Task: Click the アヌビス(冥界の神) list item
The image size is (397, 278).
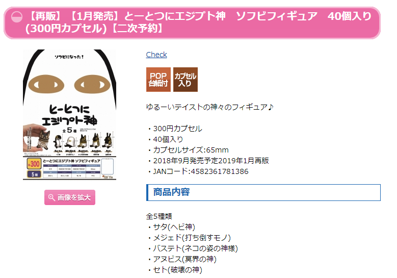Action: [181, 259]
